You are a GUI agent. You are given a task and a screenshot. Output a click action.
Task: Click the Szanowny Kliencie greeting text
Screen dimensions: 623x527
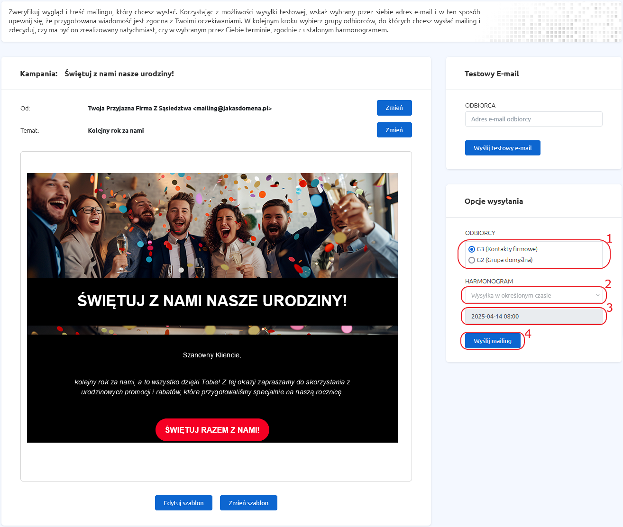point(212,355)
